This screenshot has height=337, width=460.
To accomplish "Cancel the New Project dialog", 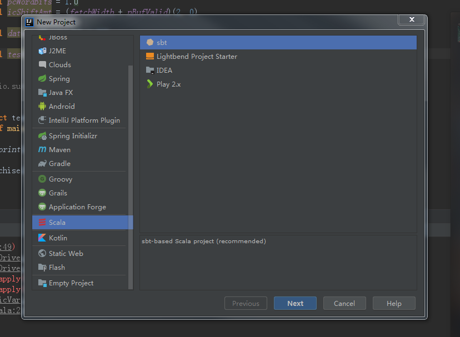I will 344,303.
